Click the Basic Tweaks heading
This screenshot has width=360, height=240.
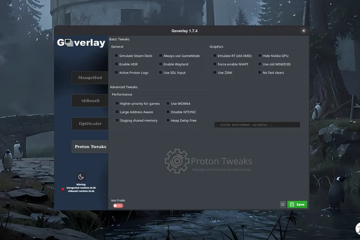pyautogui.click(x=119, y=39)
